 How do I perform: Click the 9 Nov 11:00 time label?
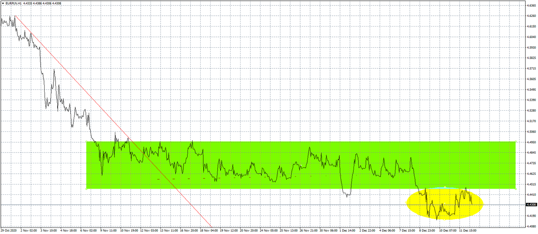click(108, 231)
